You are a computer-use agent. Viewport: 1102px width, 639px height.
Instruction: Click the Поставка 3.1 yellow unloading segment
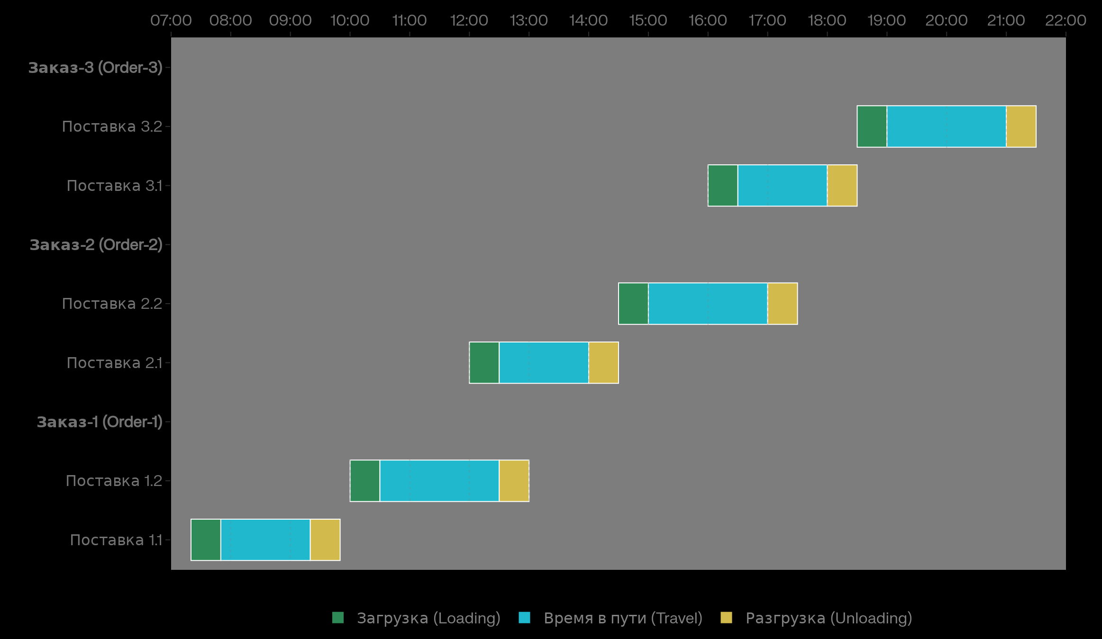[842, 186]
